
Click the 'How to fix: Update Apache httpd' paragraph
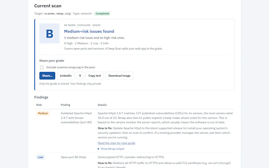click(164, 133)
